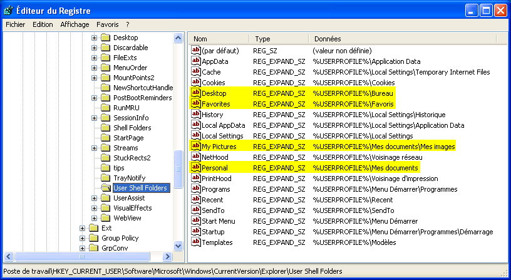Sort values by the Données column header
511x280 pixels.
402,39
